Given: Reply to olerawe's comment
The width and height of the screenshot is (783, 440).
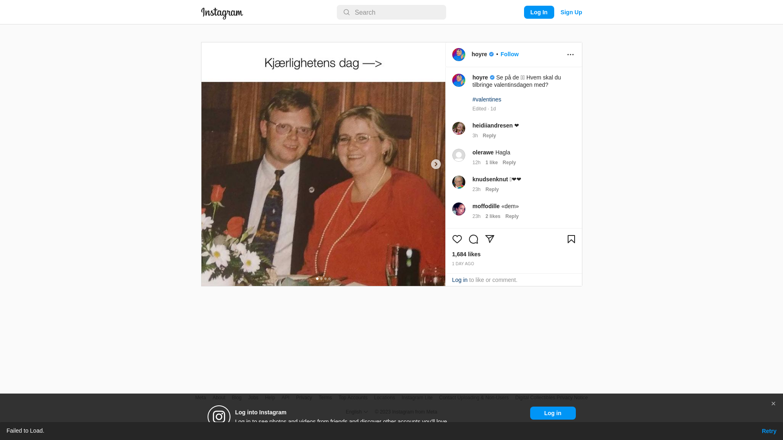Looking at the screenshot, I should coord(509,163).
